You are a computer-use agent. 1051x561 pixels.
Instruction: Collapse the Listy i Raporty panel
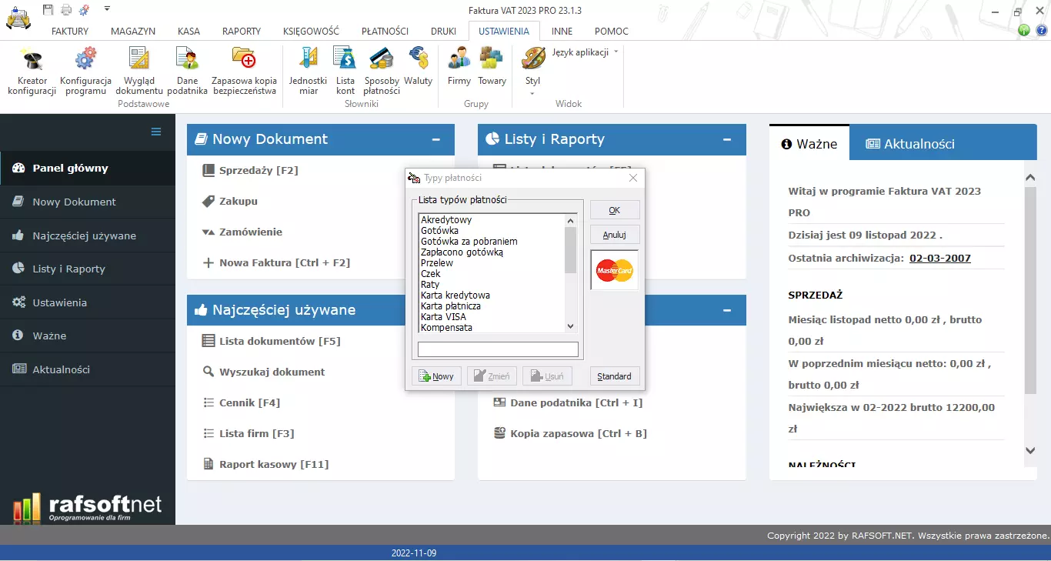pos(726,139)
